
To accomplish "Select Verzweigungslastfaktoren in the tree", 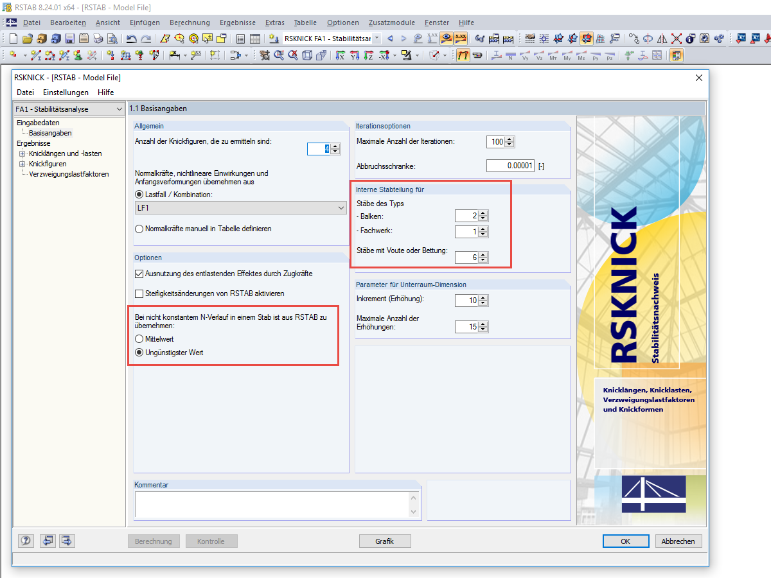I will point(69,174).
